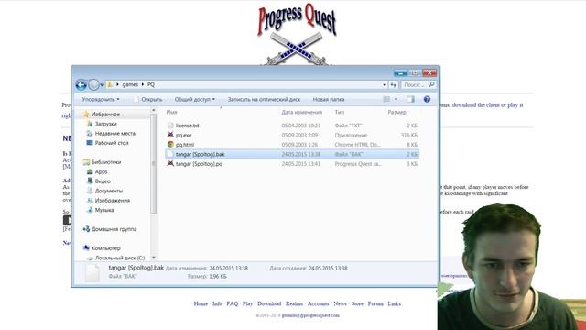Image resolution: width=586 pixels, height=330 pixels.
Task: Follow the Store link in page footer
Action: click(357, 303)
